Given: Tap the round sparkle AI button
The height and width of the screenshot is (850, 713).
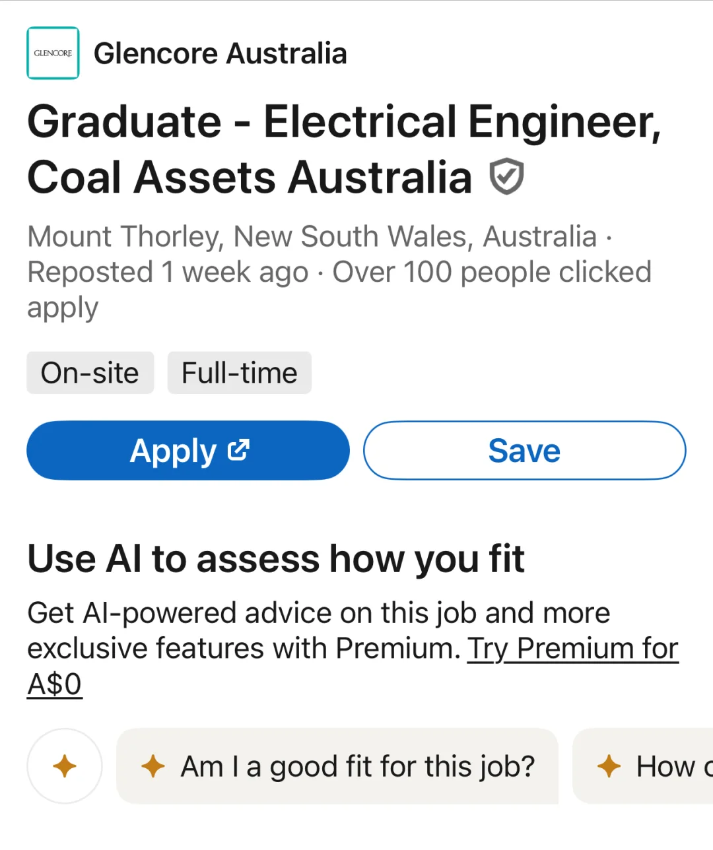Looking at the screenshot, I should pos(65,766).
